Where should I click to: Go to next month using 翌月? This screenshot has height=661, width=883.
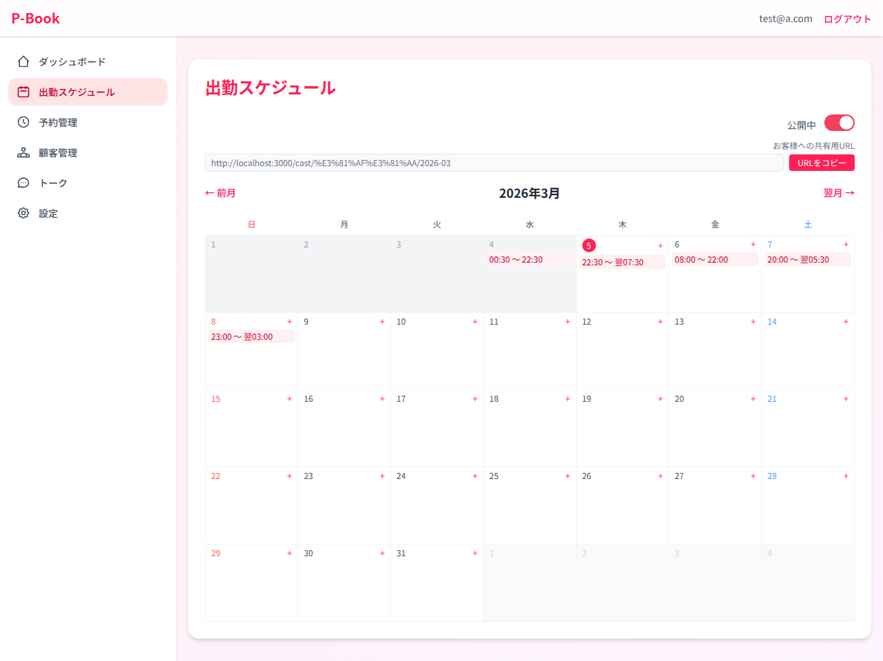pyautogui.click(x=838, y=193)
